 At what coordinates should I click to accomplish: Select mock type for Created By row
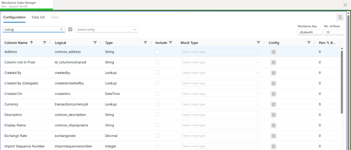click(220, 73)
